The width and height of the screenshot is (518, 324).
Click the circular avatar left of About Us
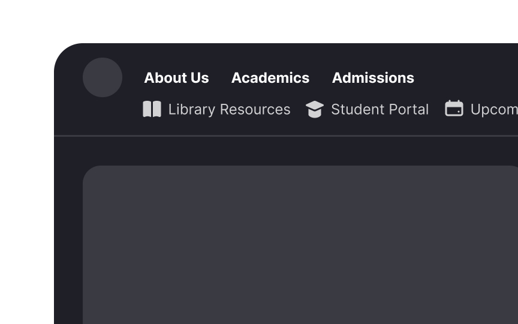[x=103, y=77]
